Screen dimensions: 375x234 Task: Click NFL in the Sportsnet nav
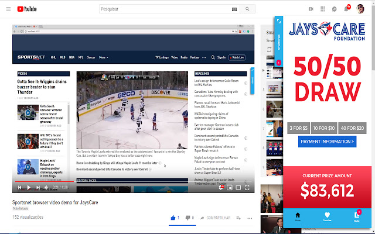pos(81,57)
